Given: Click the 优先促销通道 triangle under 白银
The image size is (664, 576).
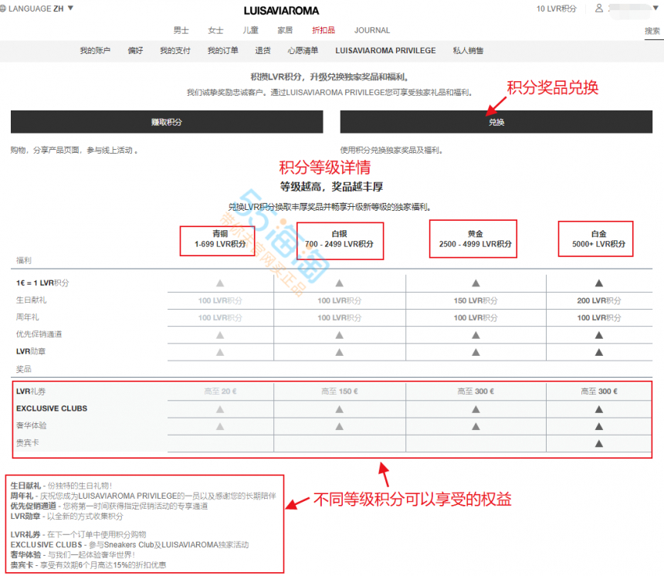Looking at the screenshot, I should 340,335.
